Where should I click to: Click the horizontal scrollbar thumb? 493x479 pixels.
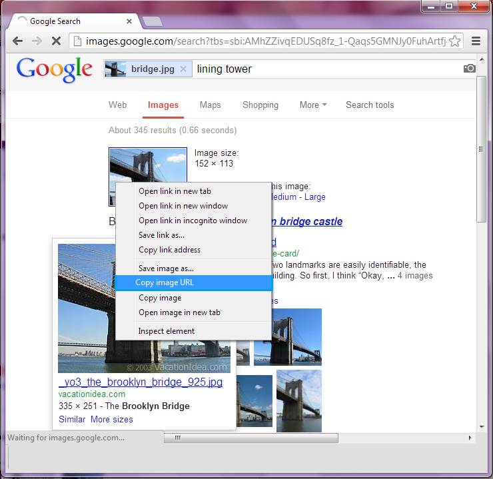(251, 438)
